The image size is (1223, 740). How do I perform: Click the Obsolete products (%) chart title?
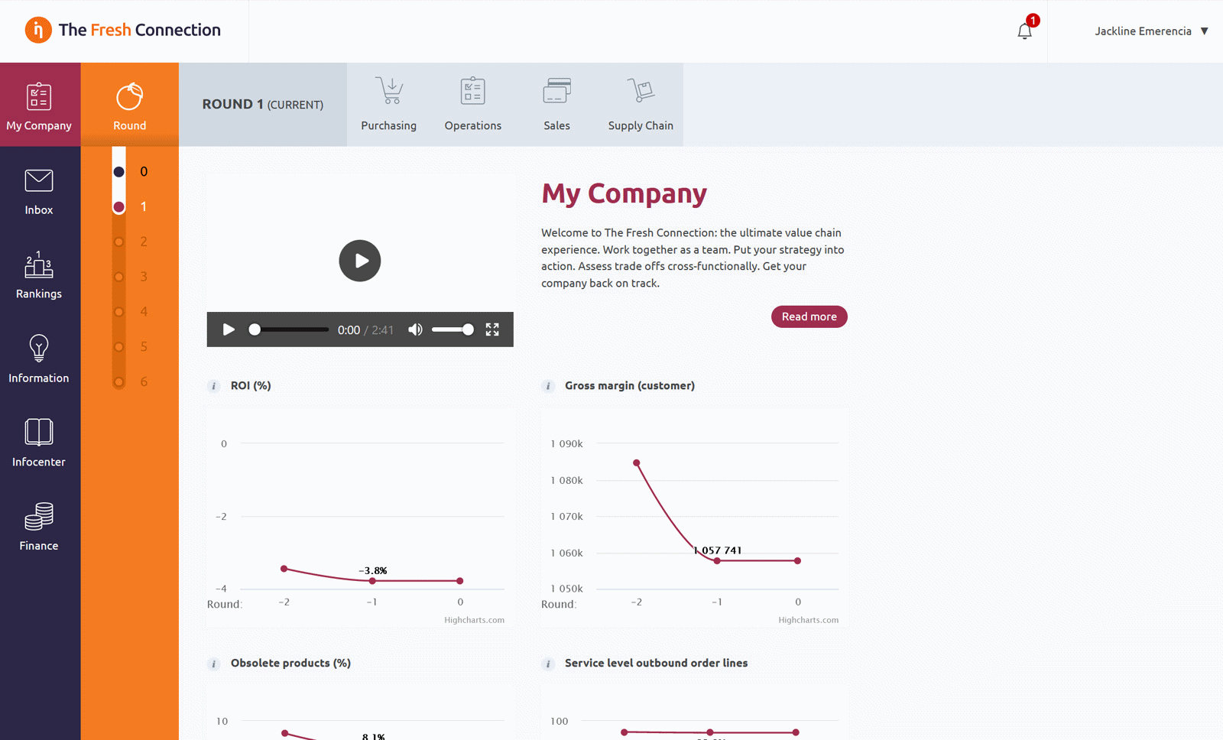coord(291,664)
